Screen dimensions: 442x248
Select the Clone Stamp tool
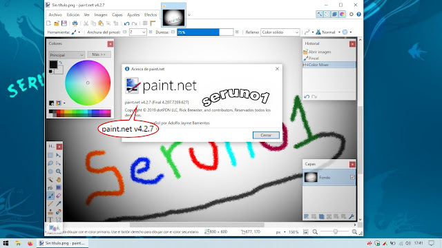pyautogui.click(x=50, y=211)
